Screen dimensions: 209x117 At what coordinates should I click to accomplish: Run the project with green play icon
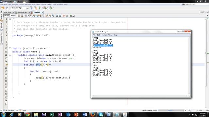coord(40,8)
